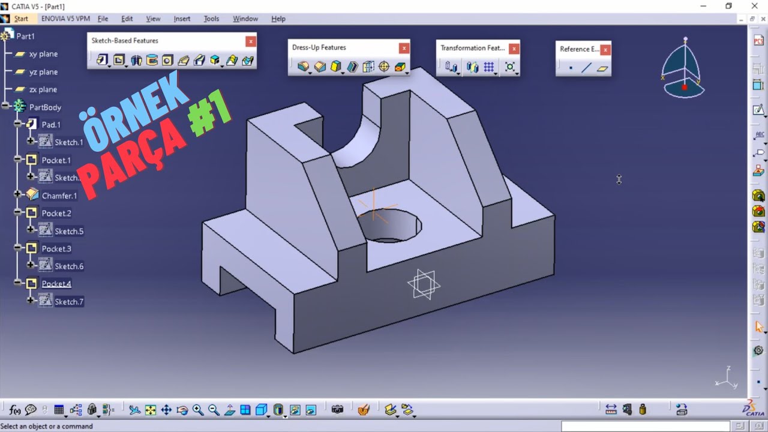
Task: Close the Sketch-Based Features toolbar
Action: click(250, 41)
